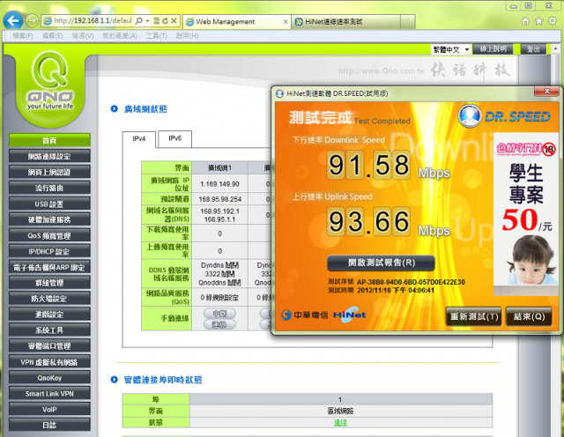564x437 pixels.
Task: Open the 工具(T) menu
Action: point(157,36)
